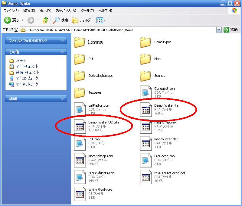Select the Materialmap.raw file icon

(x=80, y=160)
